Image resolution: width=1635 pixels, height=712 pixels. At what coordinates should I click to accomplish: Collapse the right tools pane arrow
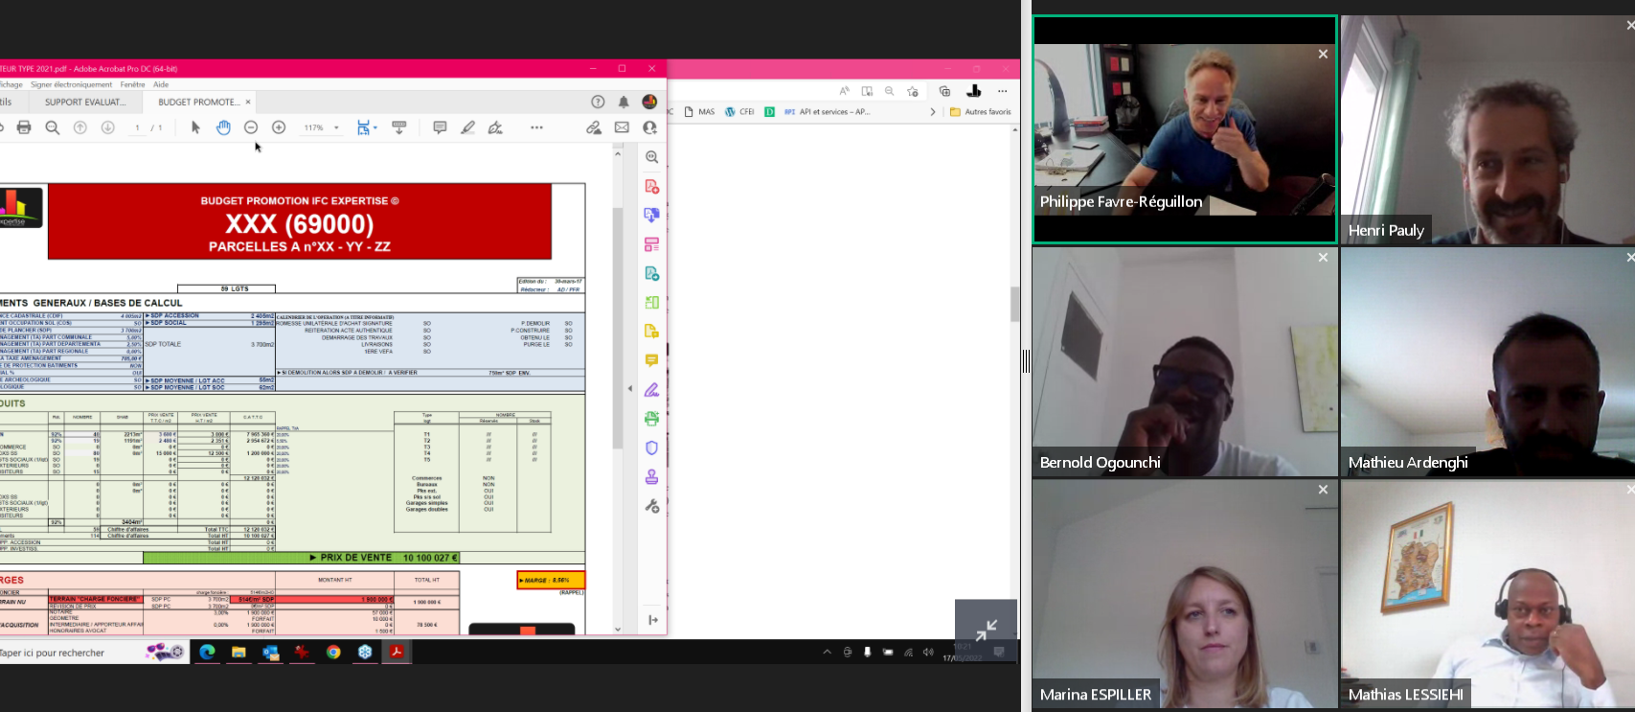click(x=630, y=388)
